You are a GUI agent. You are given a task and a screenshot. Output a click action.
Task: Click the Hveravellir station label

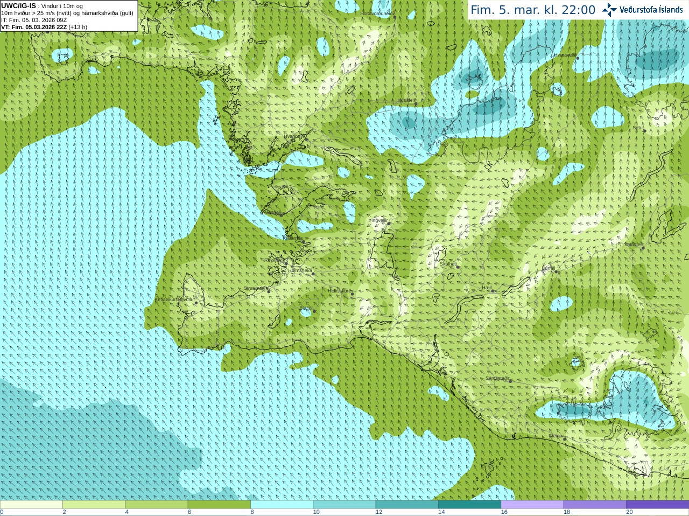tap(565, 55)
